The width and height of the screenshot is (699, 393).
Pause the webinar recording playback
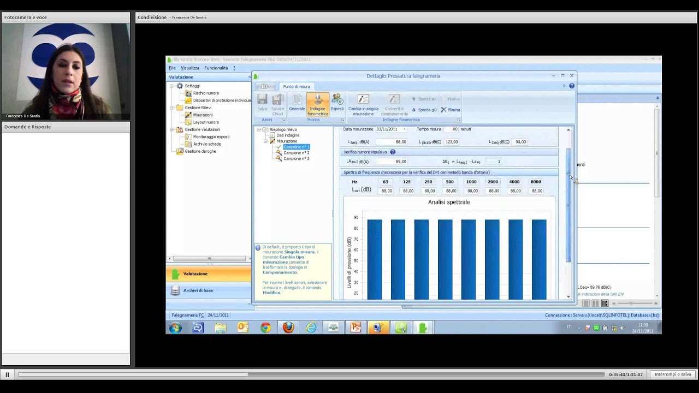[7, 374]
